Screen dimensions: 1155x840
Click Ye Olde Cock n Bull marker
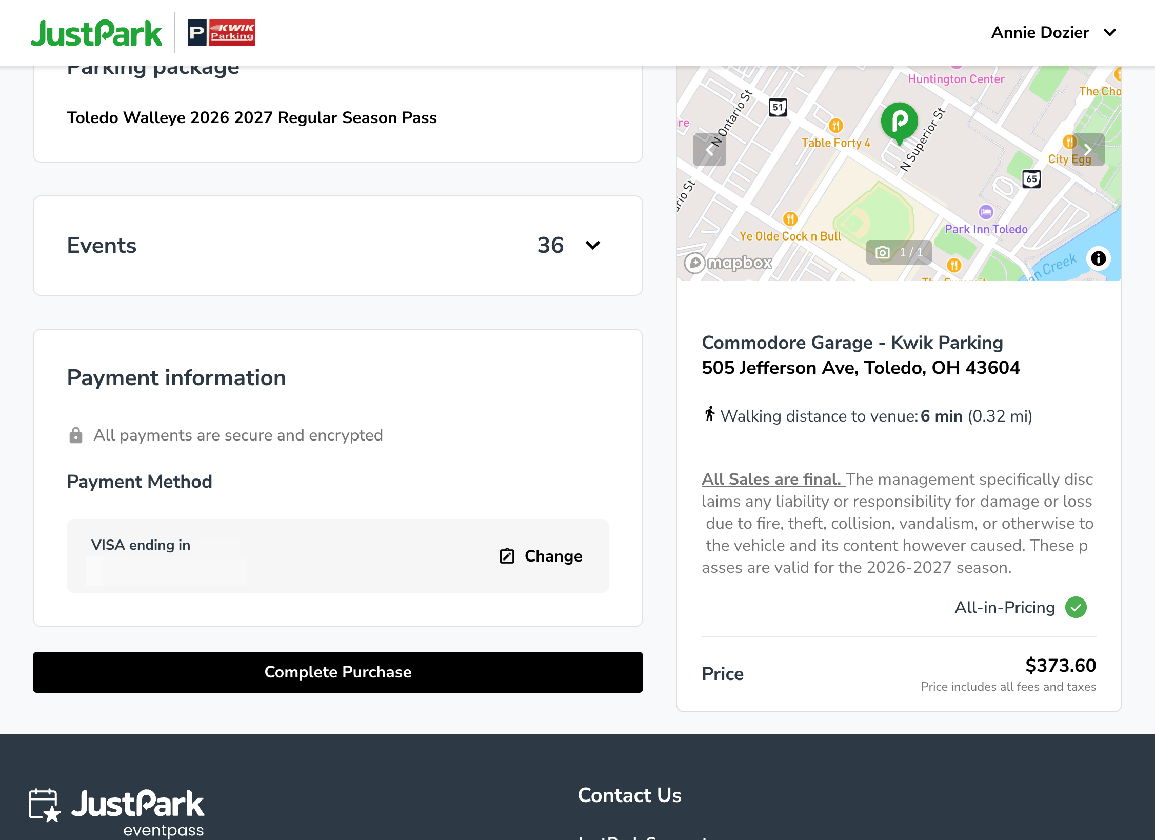790,219
